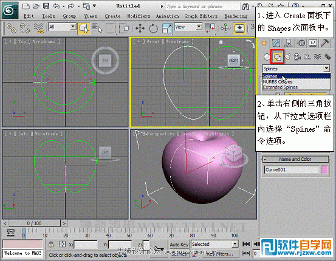Open the Graph Editors menu
The image size is (336, 261).
201,16
